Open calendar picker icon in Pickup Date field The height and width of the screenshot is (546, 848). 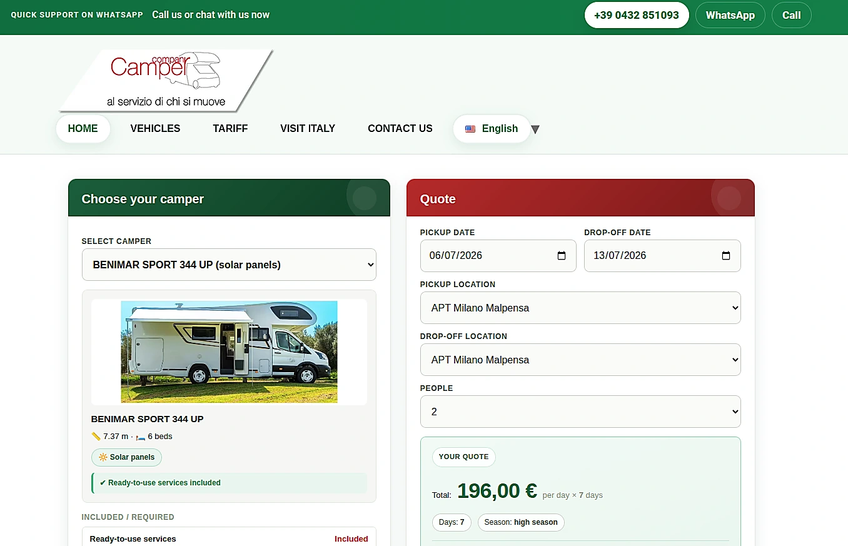[x=561, y=256]
